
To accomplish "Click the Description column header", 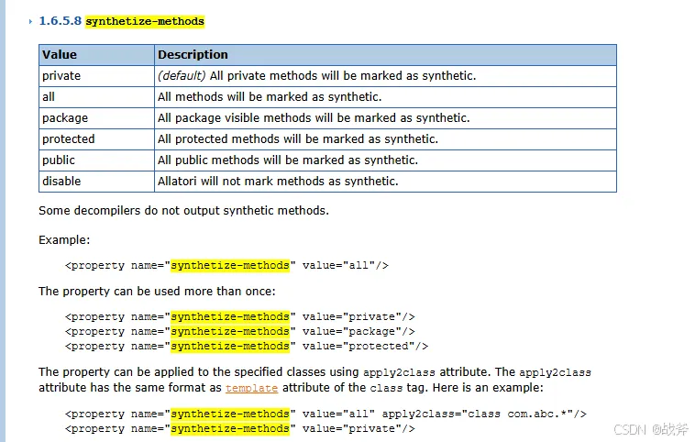I will tap(193, 55).
